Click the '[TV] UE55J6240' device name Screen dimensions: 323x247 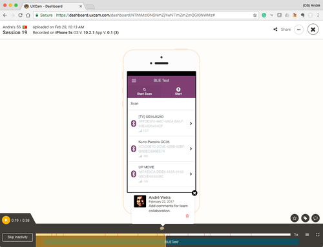tap(151, 117)
